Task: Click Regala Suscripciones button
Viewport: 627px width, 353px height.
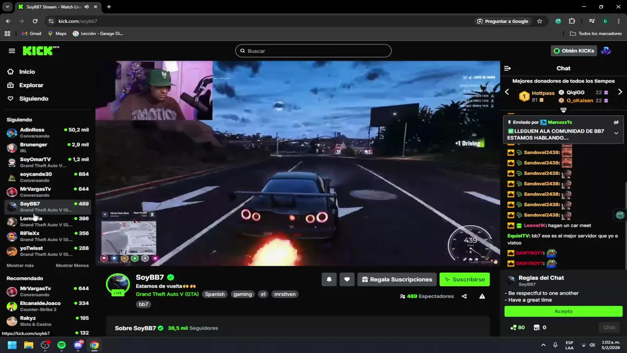Action: 397,279
